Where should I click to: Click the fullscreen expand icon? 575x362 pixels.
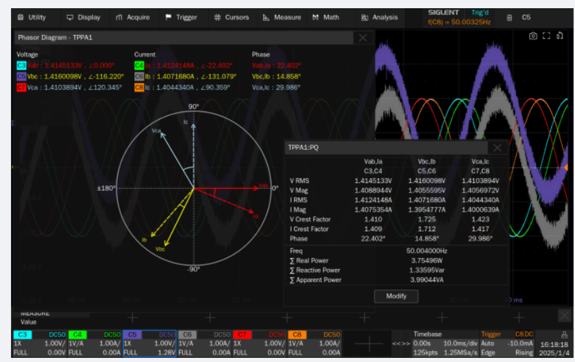point(546,36)
